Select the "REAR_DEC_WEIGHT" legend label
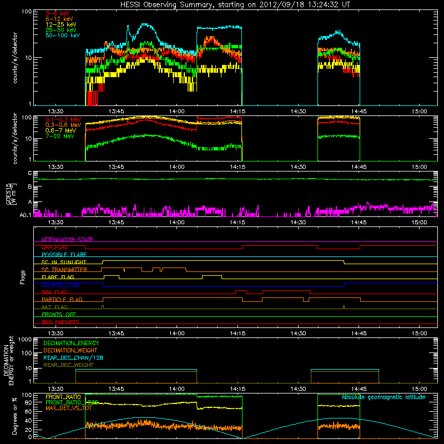Viewport: 444px width, 444px height. click(x=68, y=365)
